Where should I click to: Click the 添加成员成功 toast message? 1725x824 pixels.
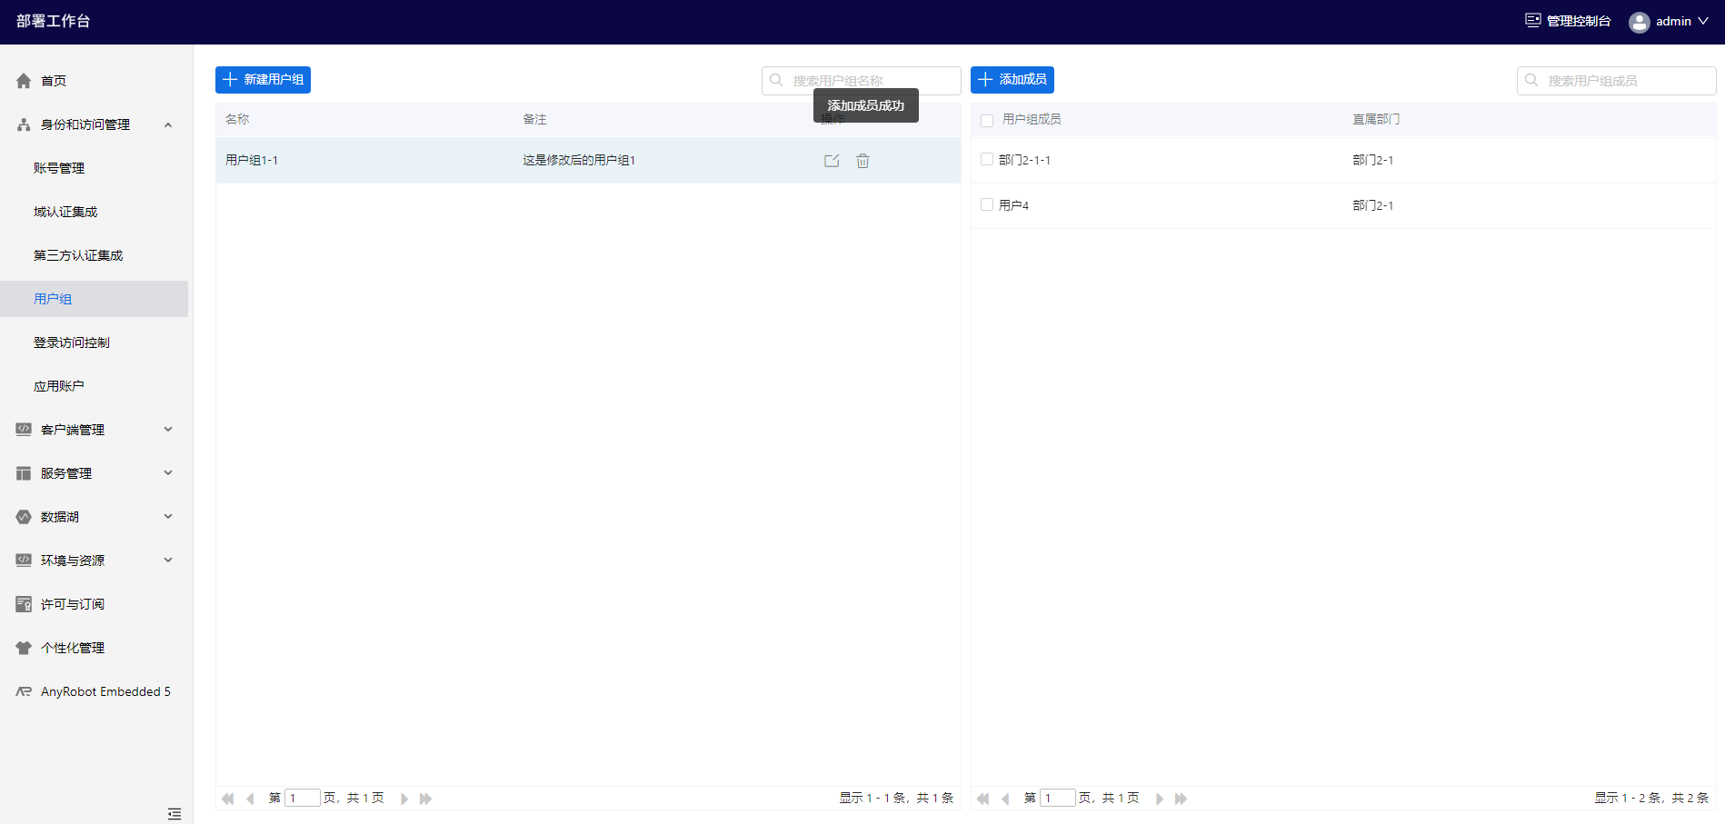tap(866, 105)
